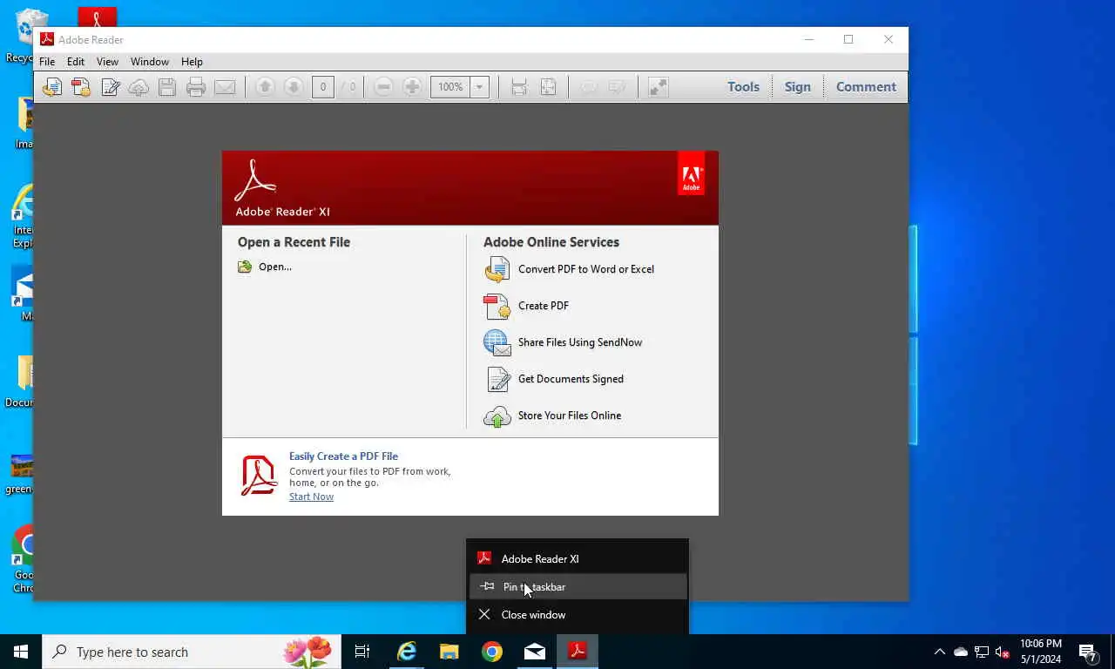Click Get Documents Signed

[x=571, y=379]
